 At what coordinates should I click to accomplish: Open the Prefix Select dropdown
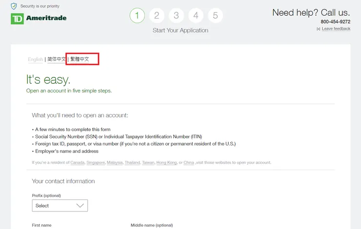pos(60,206)
